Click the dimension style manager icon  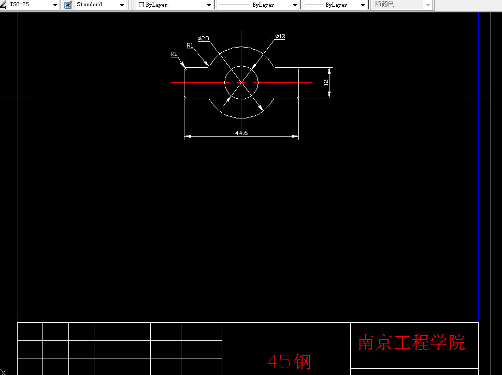(3, 5)
